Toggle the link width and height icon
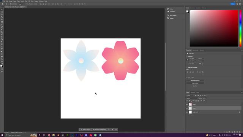Image resolution: width=243 pixels, height=137 pixels. click(187, 60)
